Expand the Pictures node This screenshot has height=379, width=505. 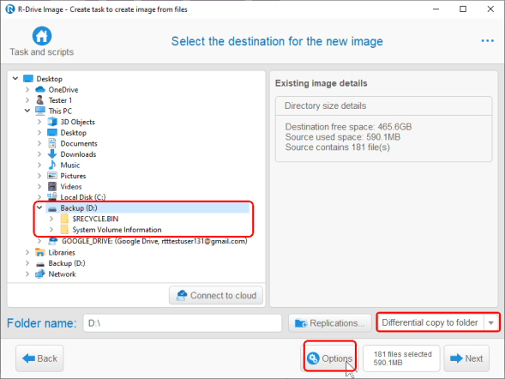(x=39, y=176)
